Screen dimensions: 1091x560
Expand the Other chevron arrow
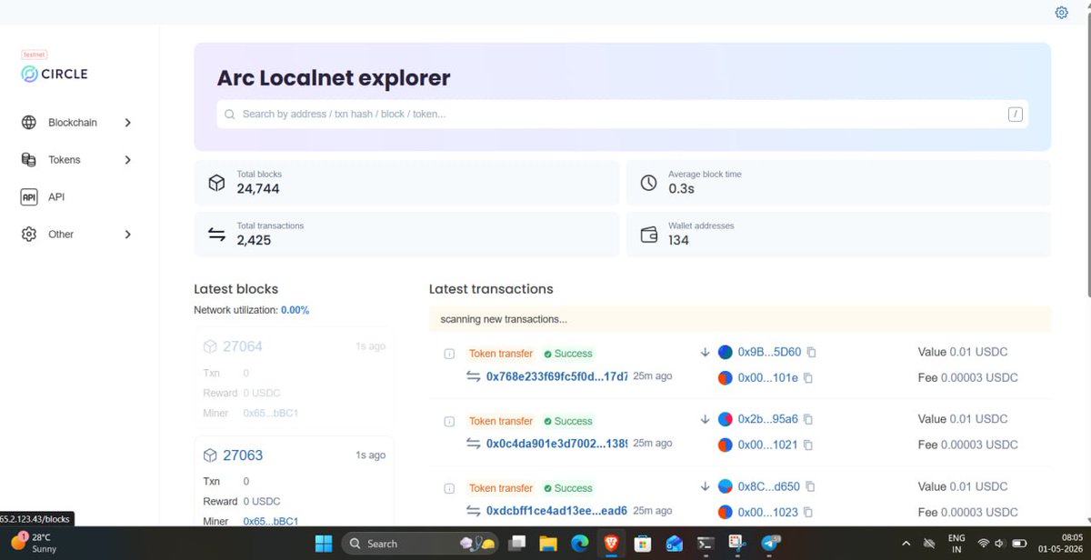pos(127,235)
